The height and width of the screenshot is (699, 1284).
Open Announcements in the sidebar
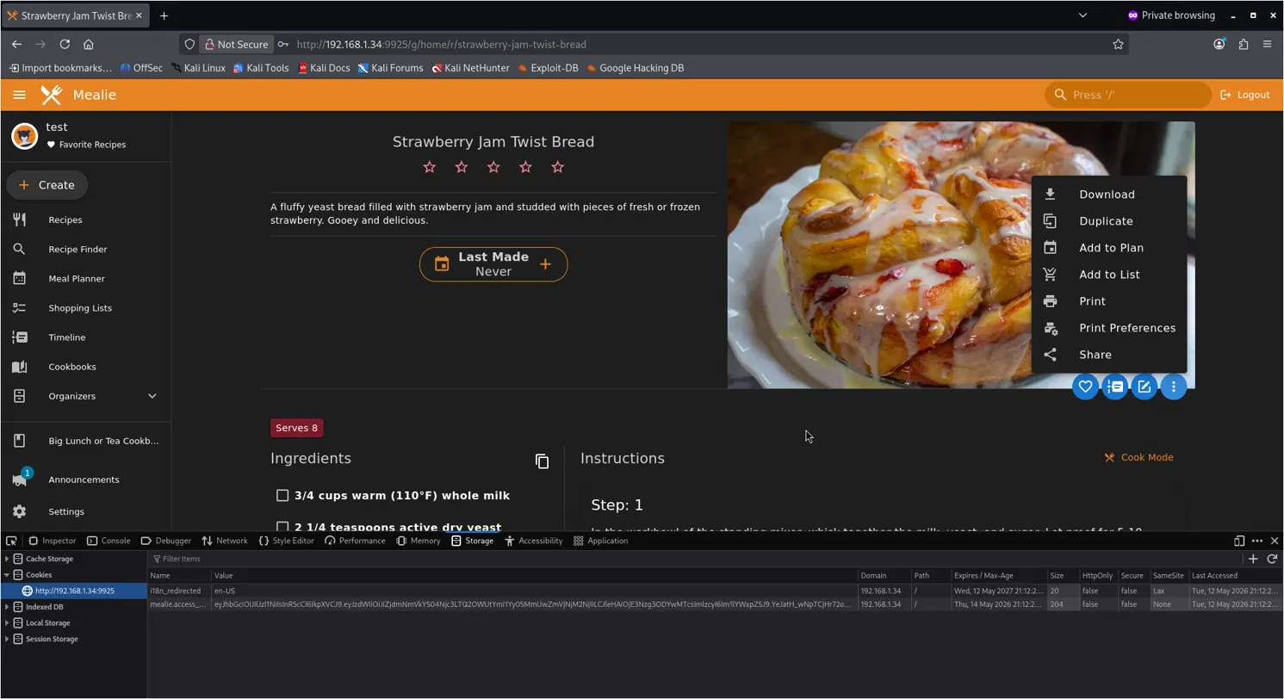point(85,479)
